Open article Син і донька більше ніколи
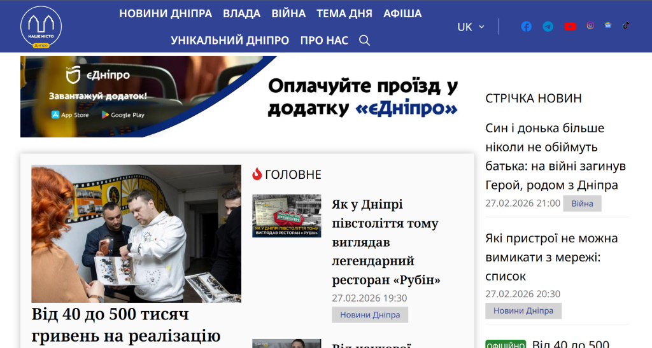The image size is (652, 348). click(x=555, y=157)
